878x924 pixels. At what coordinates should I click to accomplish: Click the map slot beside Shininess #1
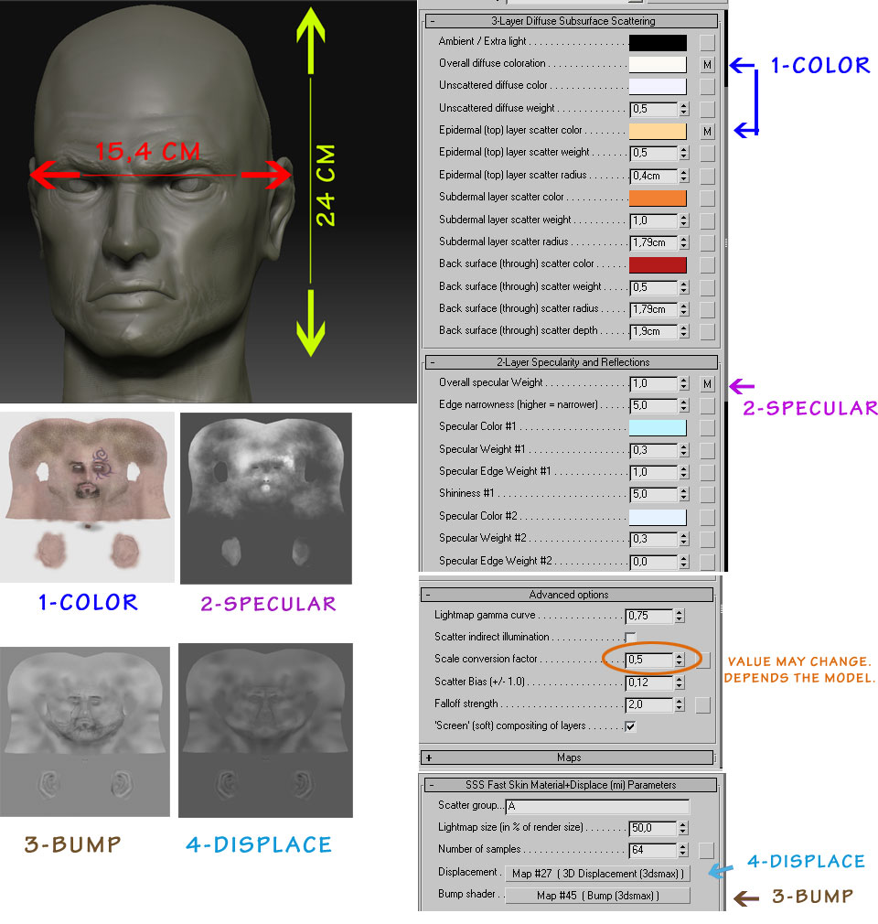(x=707, y=494)
